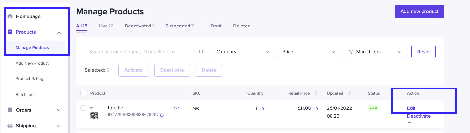Click the Shipping truck icon

pos(10,126)
